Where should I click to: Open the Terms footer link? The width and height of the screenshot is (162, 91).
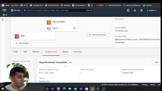[153, 85]
